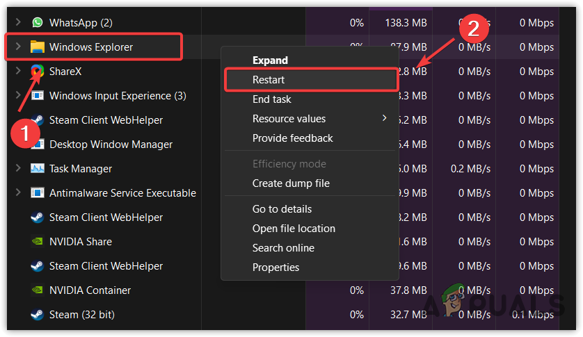Click the NVIDIA Share icon

[x=38, y=242]
